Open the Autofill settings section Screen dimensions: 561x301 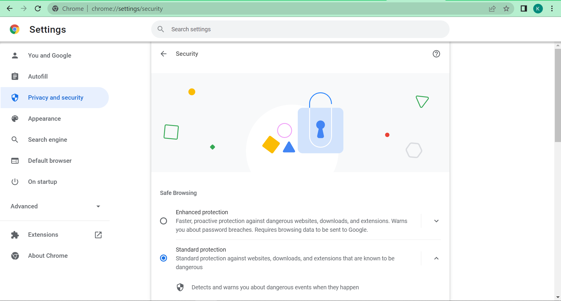38,77
